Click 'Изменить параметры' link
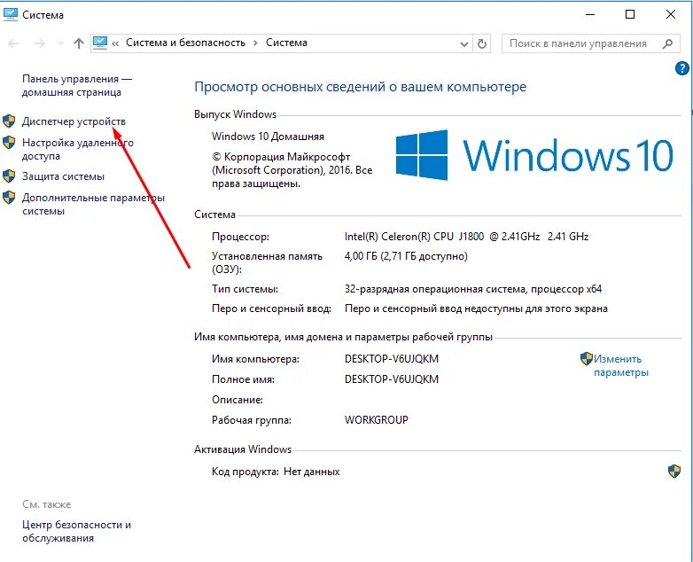 click(x=620, y=366)
